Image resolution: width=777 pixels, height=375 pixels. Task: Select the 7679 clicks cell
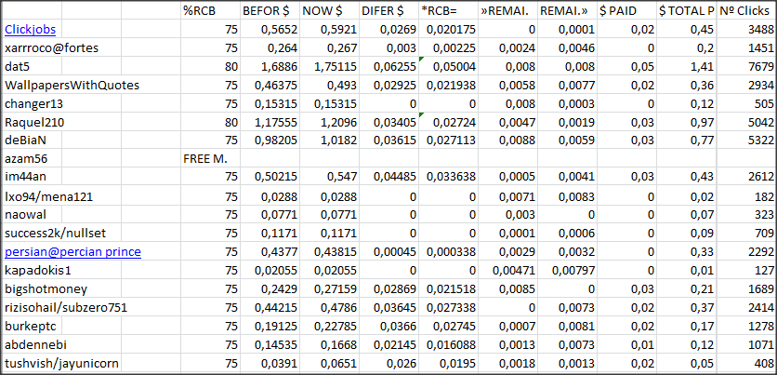pos(746,67)
